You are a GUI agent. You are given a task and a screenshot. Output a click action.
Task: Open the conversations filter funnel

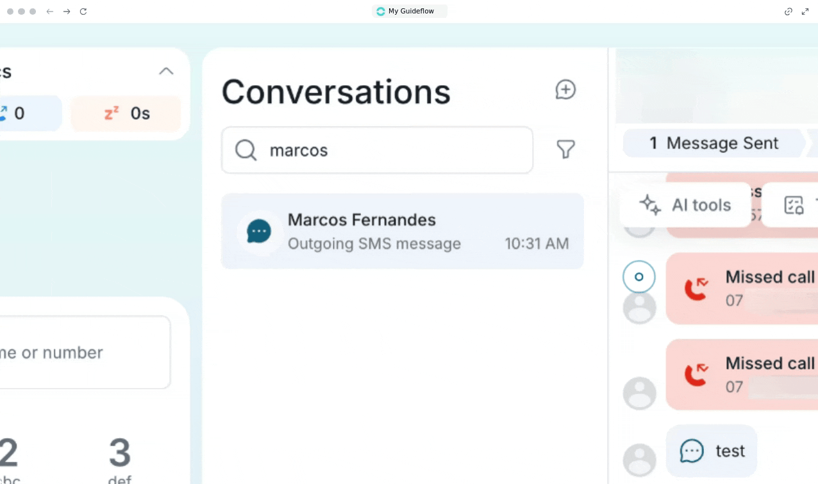[x=565, y=150]
